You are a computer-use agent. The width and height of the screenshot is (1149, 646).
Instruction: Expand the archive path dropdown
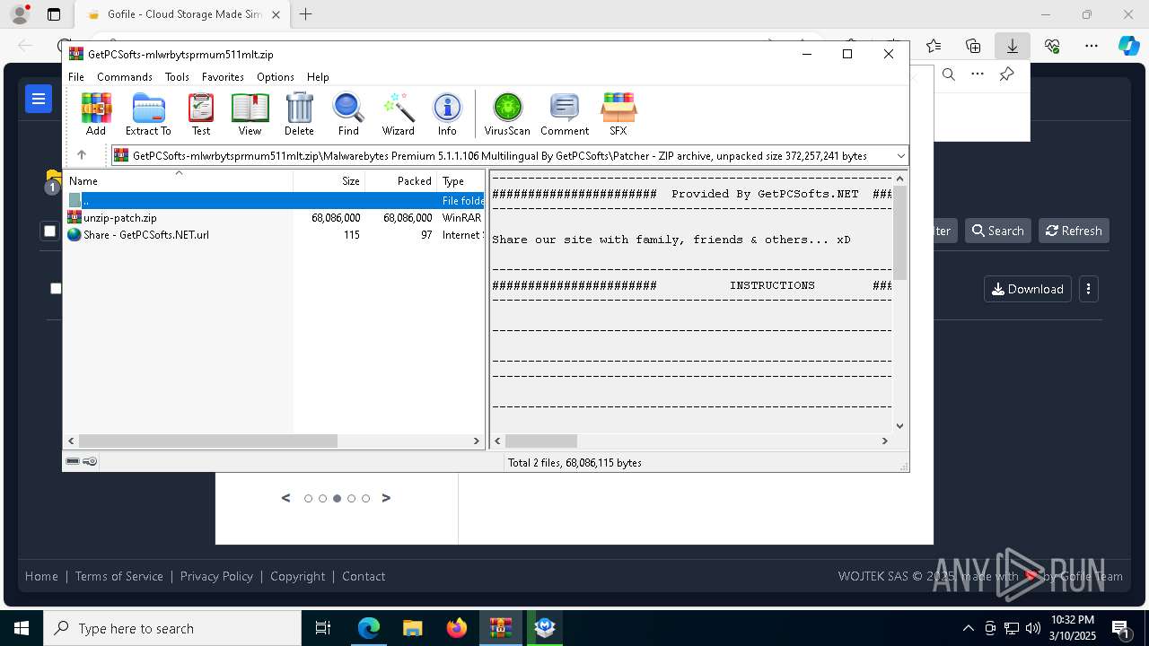[900, 155]
